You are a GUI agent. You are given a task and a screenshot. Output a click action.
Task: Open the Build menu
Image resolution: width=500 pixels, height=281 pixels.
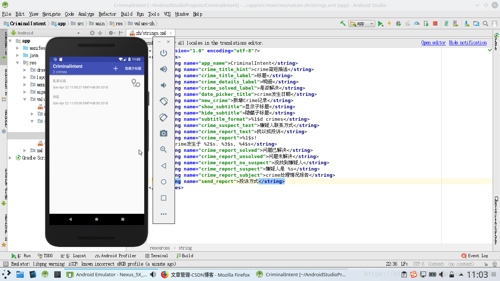click(x=127, y=14)
